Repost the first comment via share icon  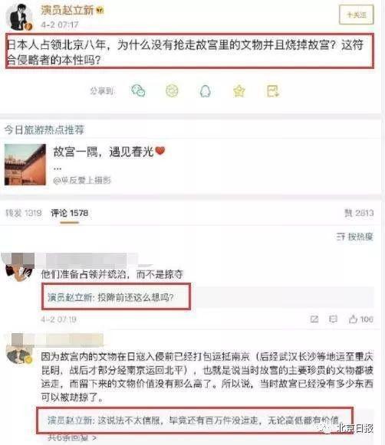pos(314,319)
